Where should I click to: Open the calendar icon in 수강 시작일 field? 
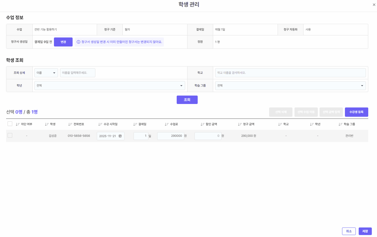pos(120,136)
